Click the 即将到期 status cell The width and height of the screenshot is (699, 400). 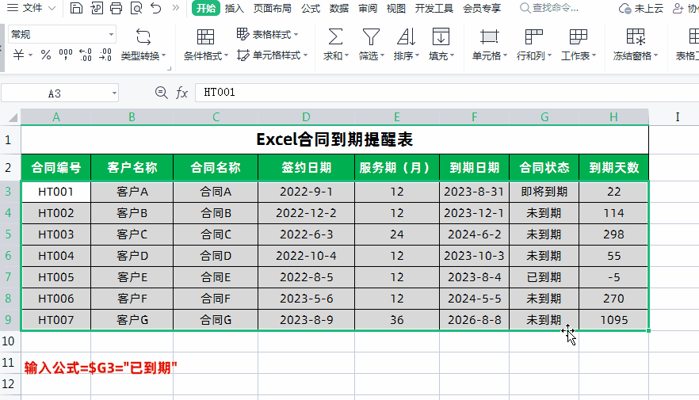click(x=544, y=192)
